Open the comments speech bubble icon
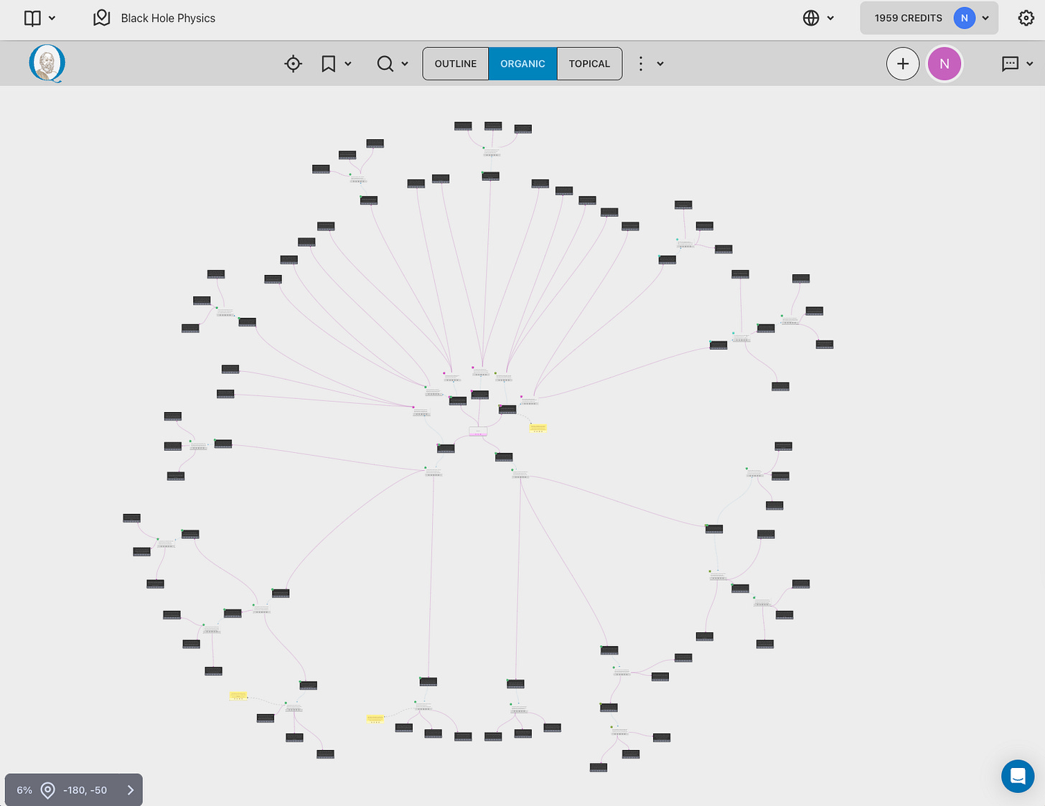The image size is (1045, 806). click(x=1010, y=64)
